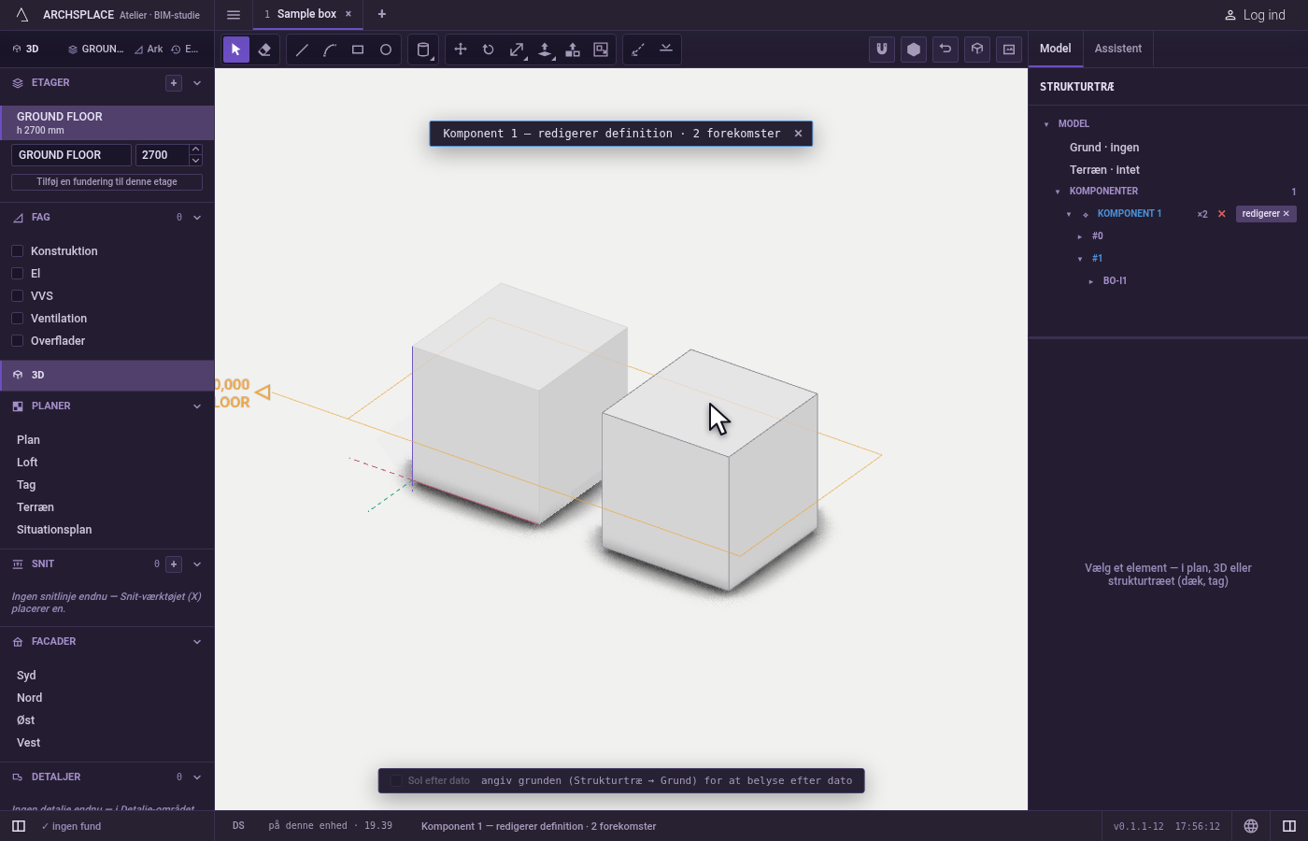Toggle the magnet snapping button
1308x841 pixels.
pos(882,50)
